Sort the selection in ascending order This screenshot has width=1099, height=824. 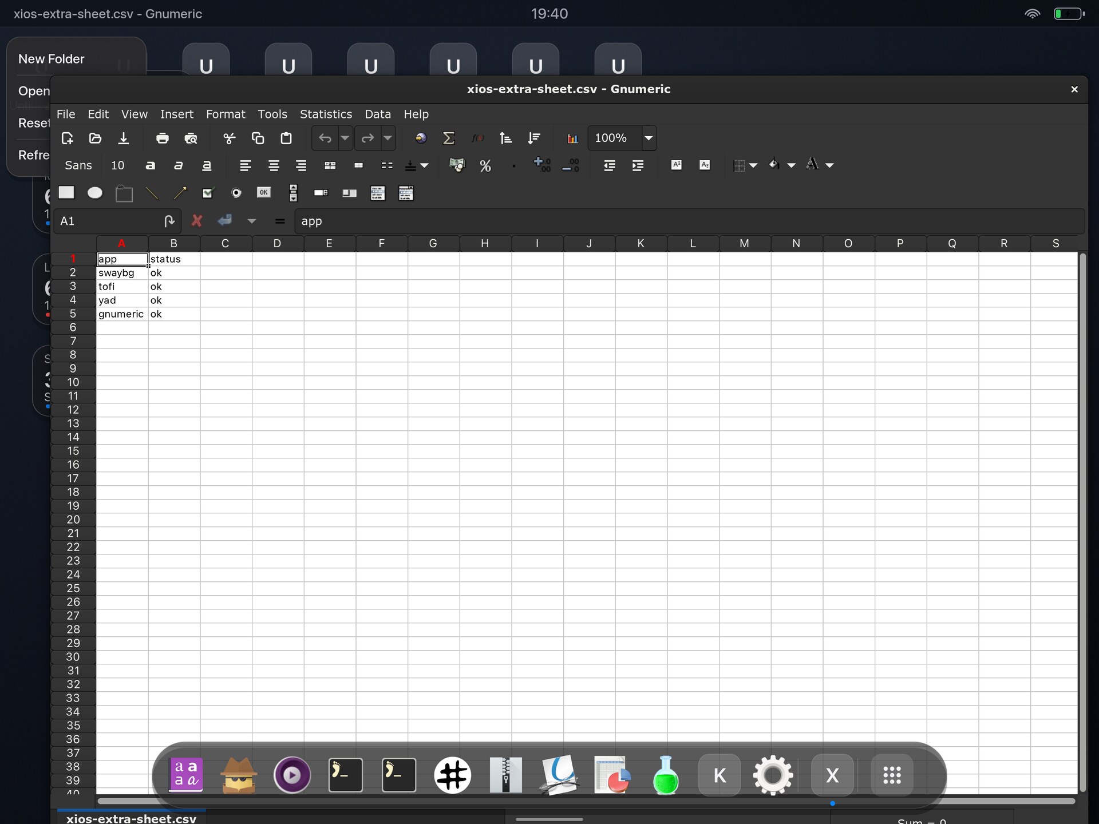[x=505, y=138]
